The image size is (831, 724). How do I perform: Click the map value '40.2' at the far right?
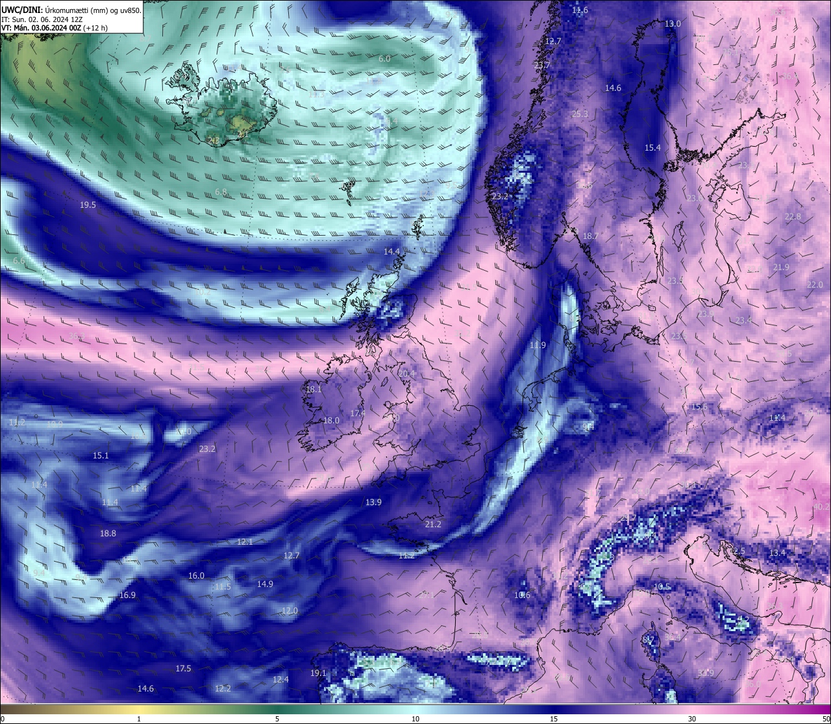click(821, 506)
